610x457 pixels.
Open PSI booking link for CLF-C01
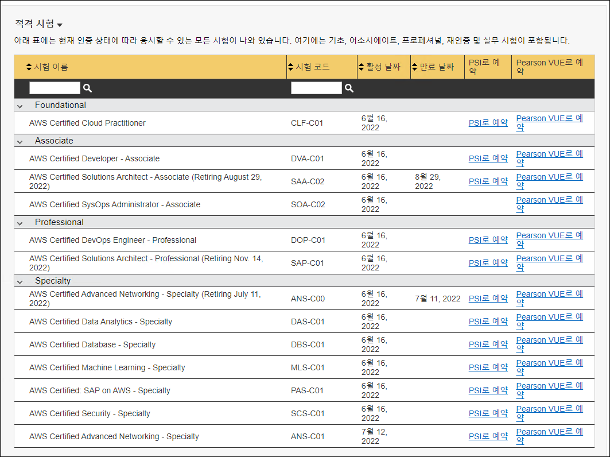488,123
